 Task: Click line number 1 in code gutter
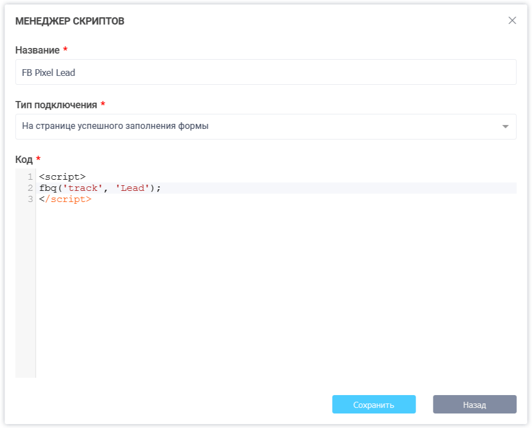pyautogui.click(x=30, y=177)
